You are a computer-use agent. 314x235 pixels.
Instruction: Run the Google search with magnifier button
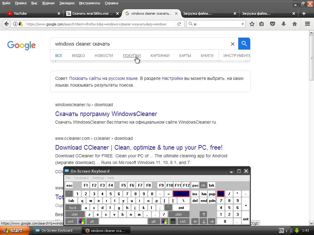244,43
